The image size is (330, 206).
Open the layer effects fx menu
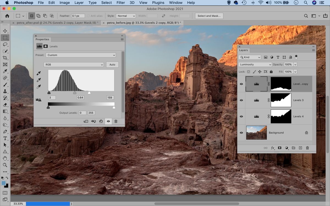(273, 148)
